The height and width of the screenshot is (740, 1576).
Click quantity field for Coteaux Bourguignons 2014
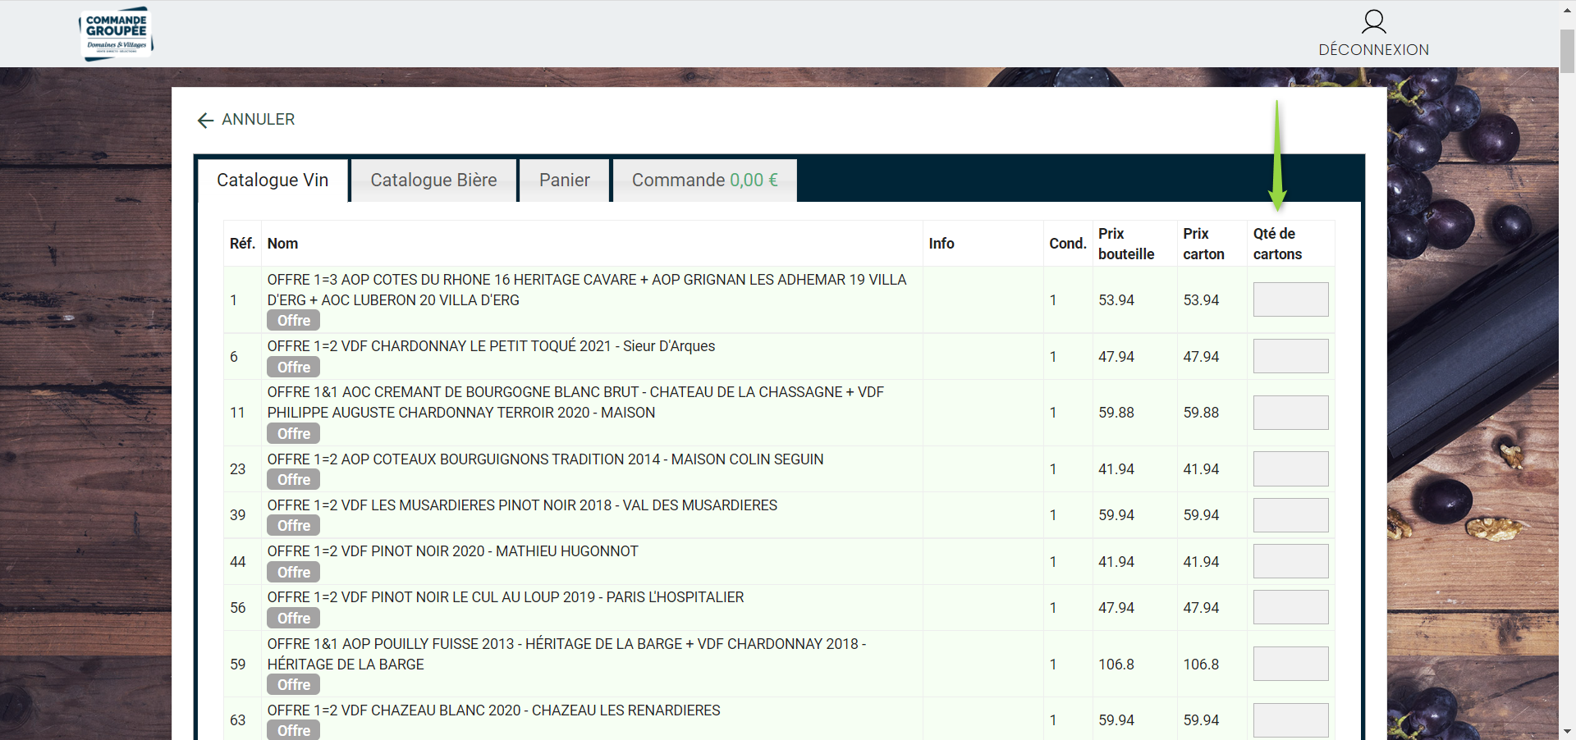tap(1290, 469)
